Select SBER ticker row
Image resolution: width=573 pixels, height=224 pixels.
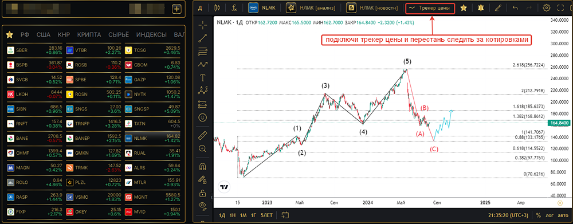point(35,50)
